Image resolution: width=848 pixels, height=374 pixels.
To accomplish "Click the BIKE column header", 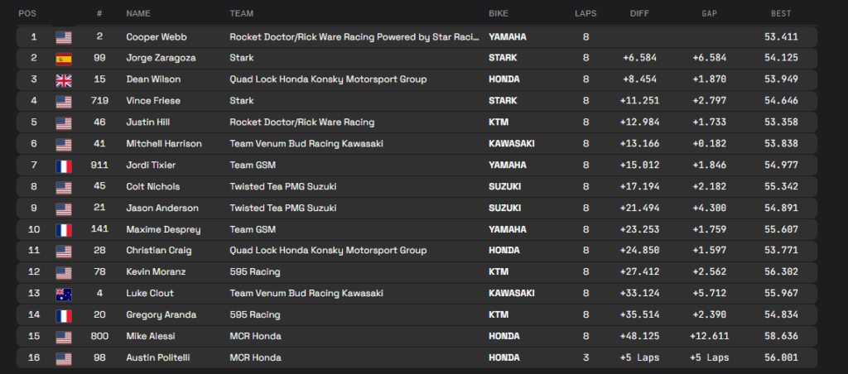I will coord(499,13).
